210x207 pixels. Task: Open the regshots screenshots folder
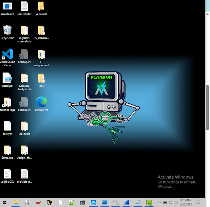tap(24, 34)
